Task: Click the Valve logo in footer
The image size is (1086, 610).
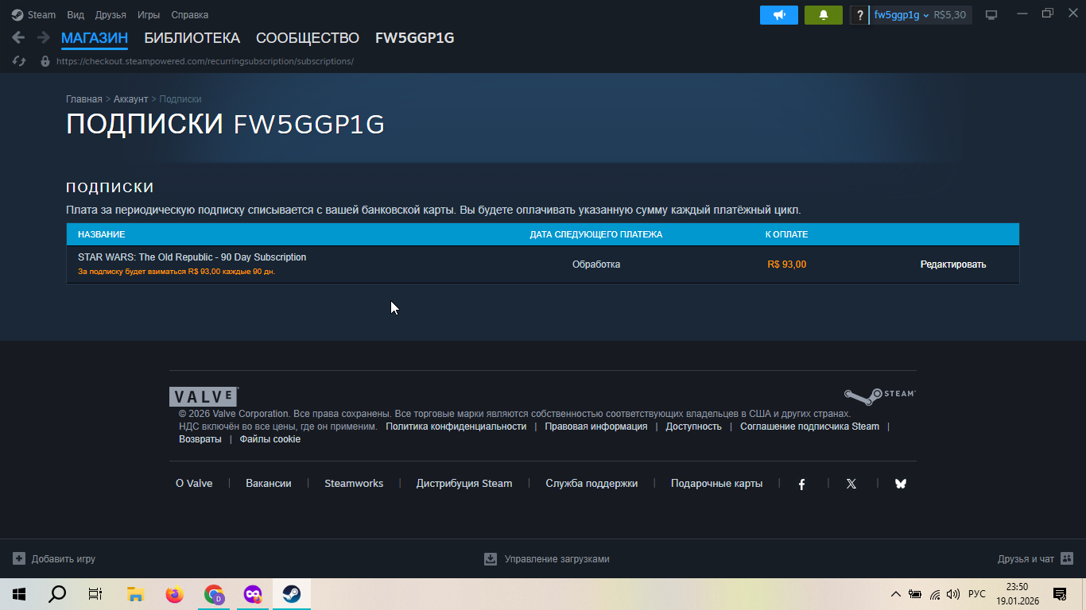Action: (x=204, y=396)
